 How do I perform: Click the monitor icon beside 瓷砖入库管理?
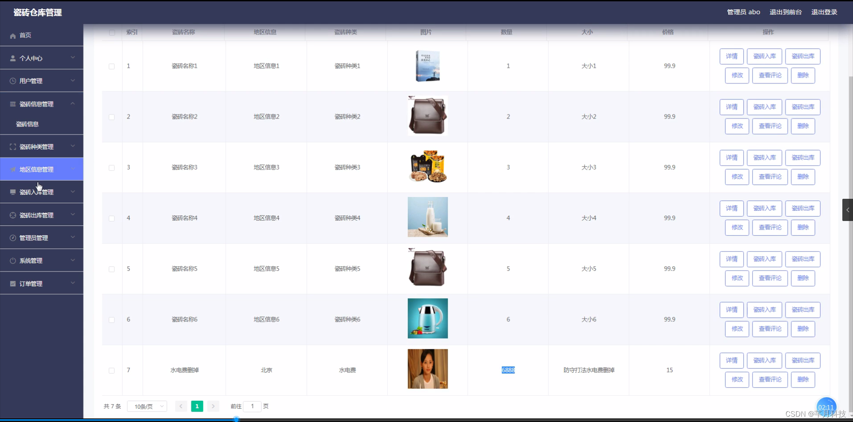tap(12, 192)
